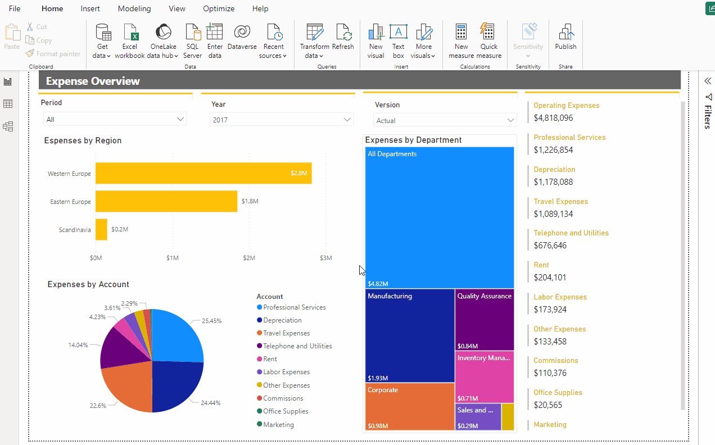Open the File menu
This screenshot has width=715, height=445.
pyautogui.click(x=15, y=9)
